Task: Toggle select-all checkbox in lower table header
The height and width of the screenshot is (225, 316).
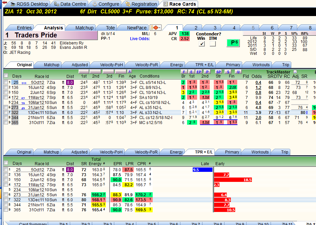Action: coord(6,163)
